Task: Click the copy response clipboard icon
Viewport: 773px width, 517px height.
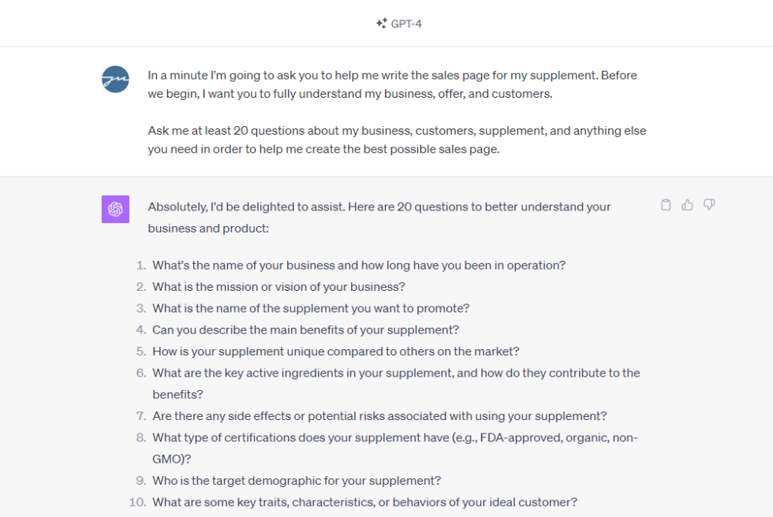Action: pos(666,204)
